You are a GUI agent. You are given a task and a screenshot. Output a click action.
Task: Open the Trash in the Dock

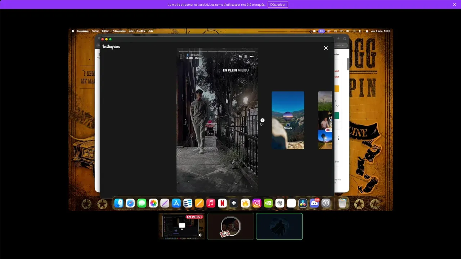tap(342, 203)
